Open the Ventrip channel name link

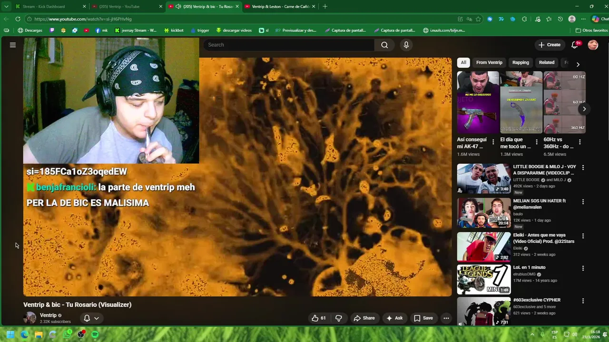pyautogui.click(x=48, y=315)
